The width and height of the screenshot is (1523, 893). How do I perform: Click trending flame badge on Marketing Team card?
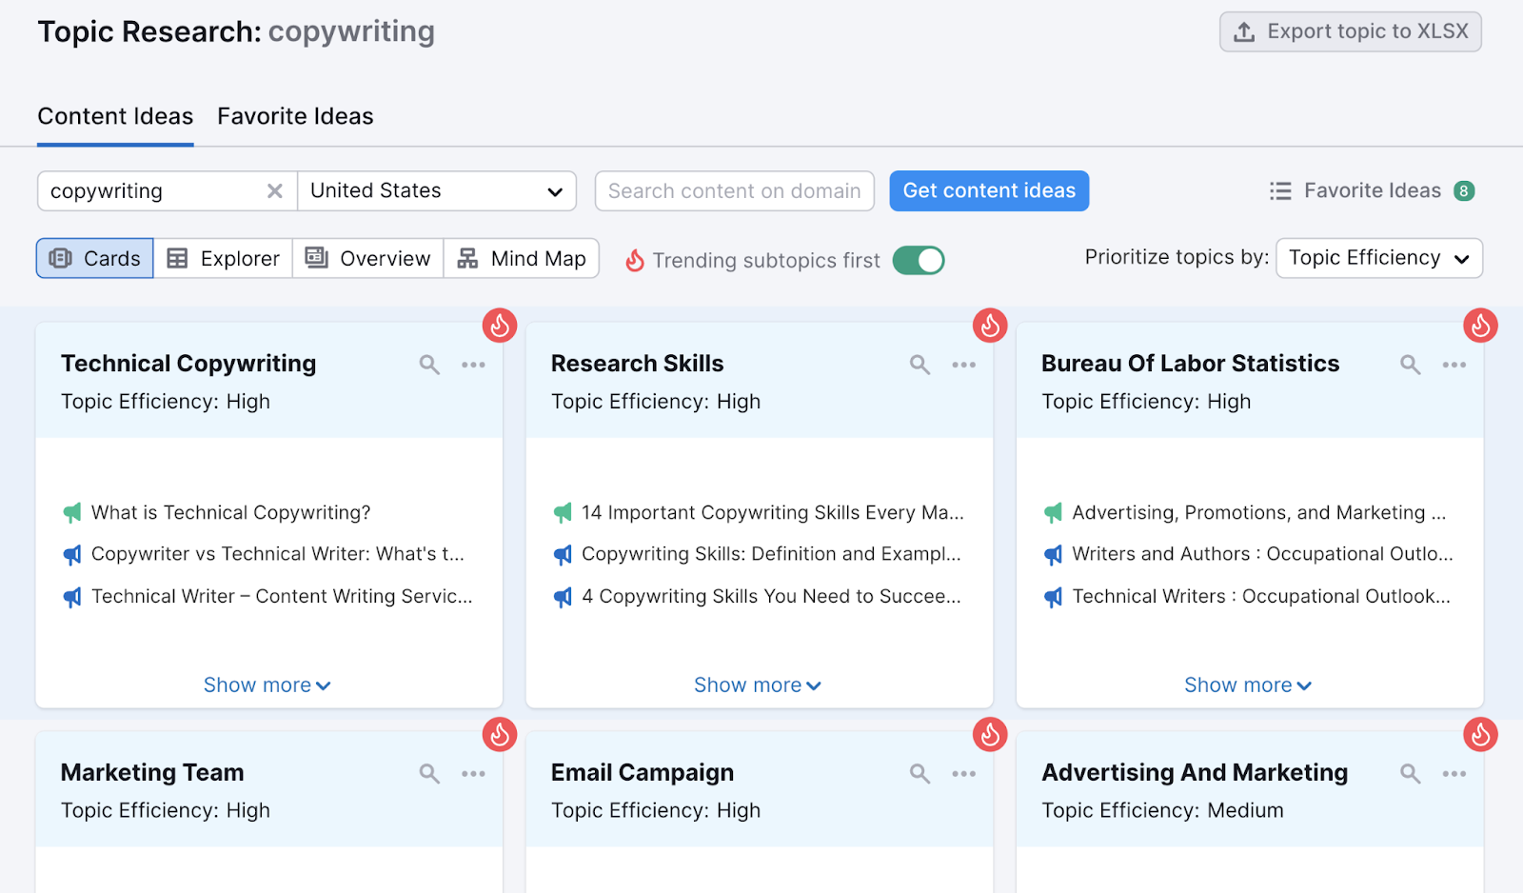click(x=500, y=734)
